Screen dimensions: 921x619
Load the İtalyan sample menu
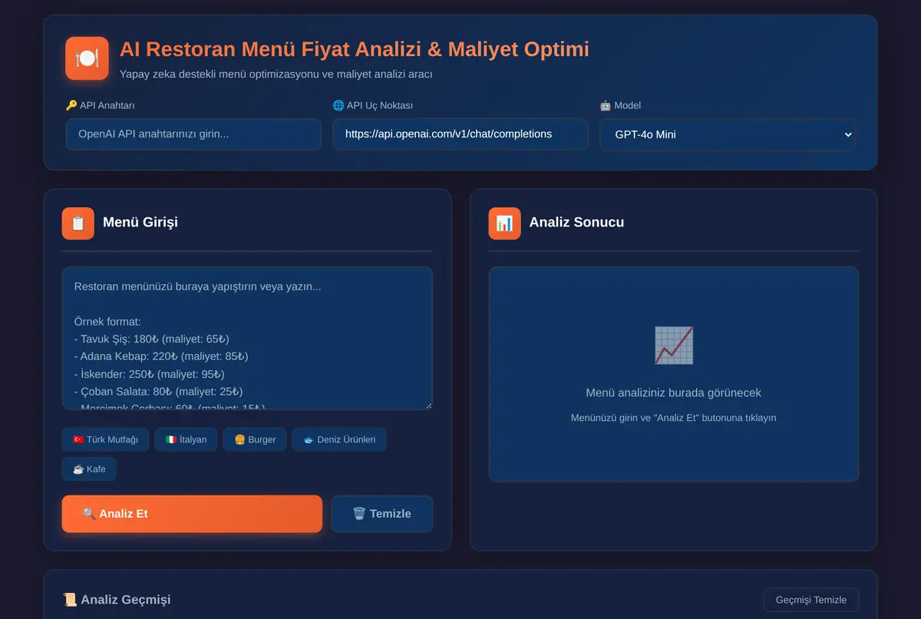click(x=186, y=440)
